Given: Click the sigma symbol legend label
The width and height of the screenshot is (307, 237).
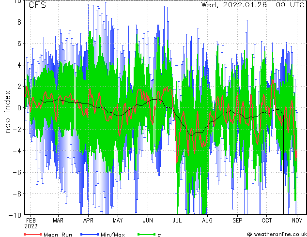Looking at the screenshot, I should pyautogui.click(x=159, y=235).
